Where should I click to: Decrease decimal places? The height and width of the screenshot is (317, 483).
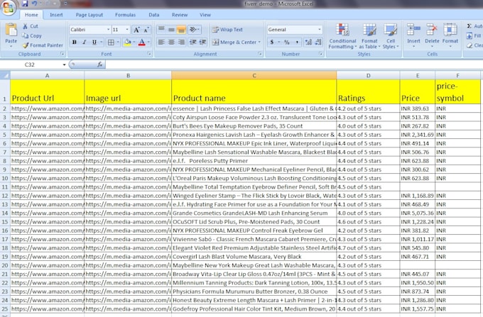(318, 42)
